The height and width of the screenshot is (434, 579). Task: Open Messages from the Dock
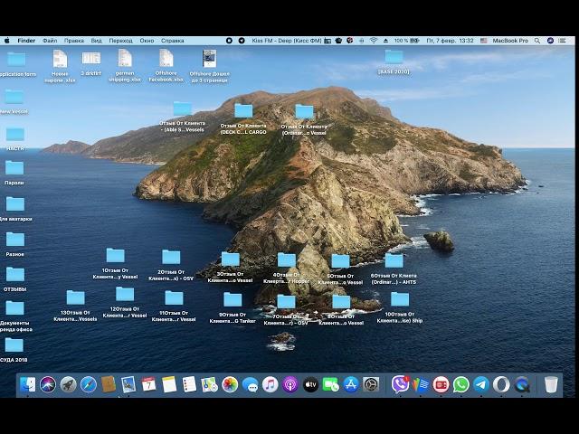(250, 384)
